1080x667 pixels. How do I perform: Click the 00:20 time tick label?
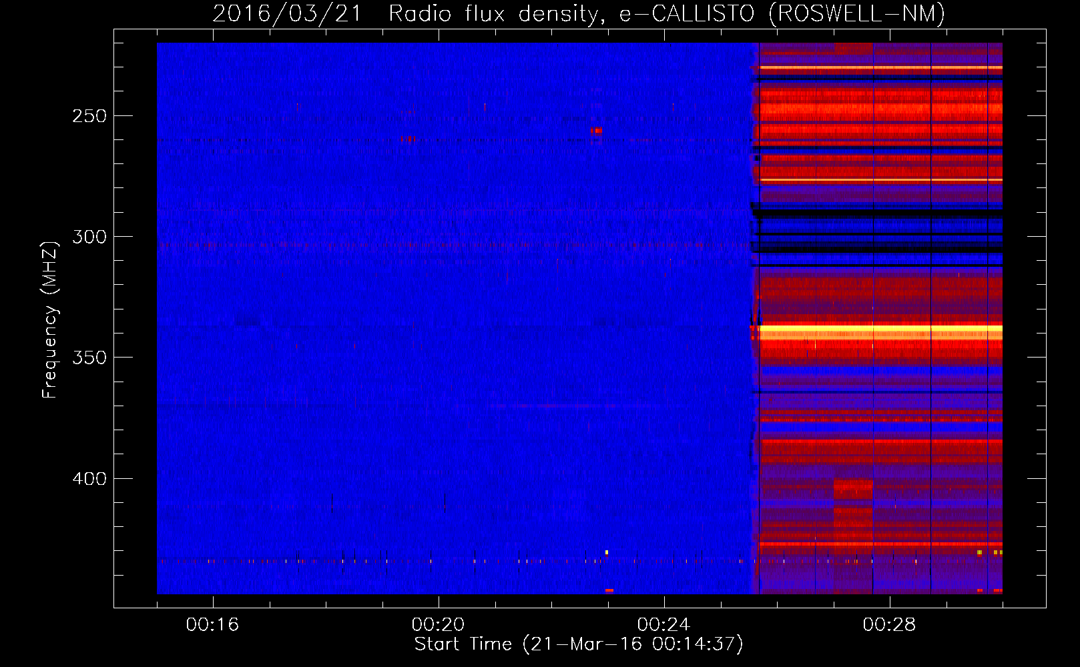pyautogui.click(x=438, y=625)
